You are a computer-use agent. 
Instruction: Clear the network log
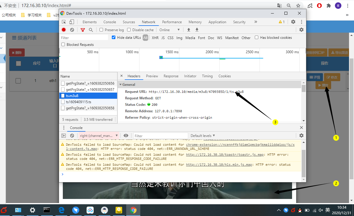(72, 30)
